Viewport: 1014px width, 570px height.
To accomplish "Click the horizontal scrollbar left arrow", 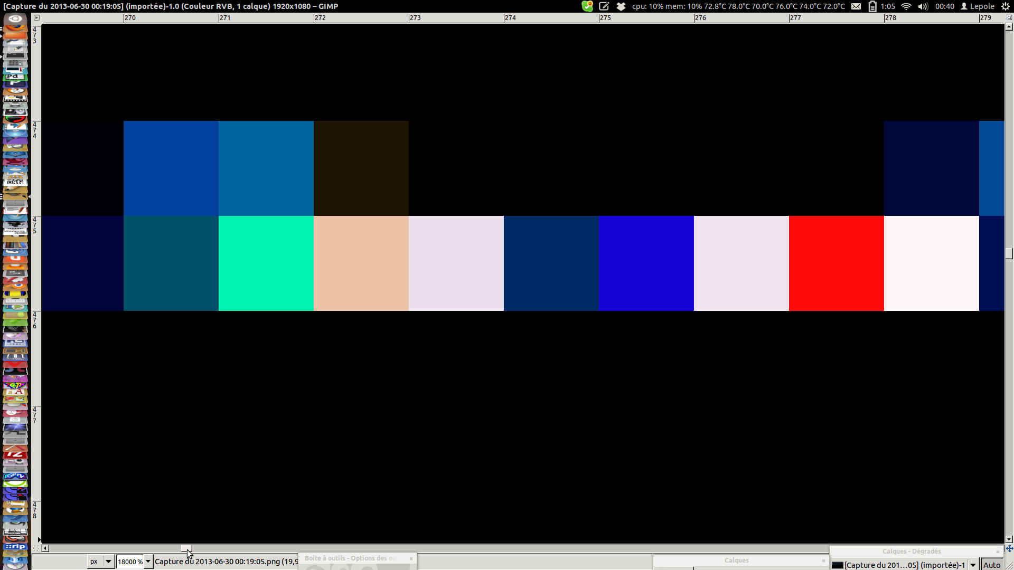I will coord(45,548).
